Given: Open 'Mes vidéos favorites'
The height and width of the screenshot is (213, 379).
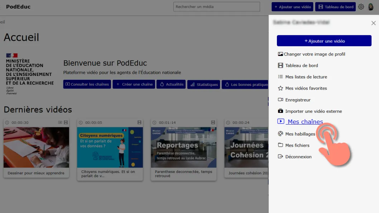Looking at the screenshot, I should click(x=306, y=88).
